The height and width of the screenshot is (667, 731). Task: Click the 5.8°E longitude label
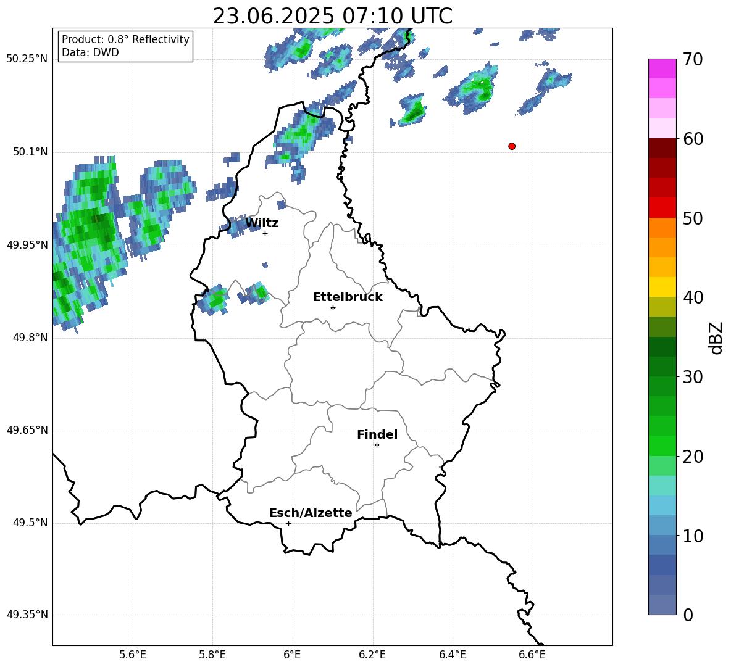pyautogui.click(x=212, y=655)
